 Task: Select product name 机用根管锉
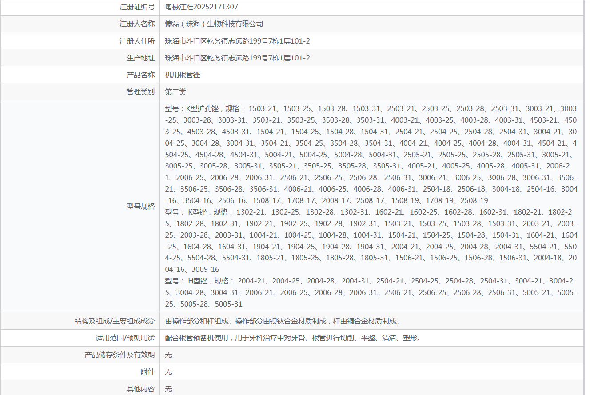point(183,75)
